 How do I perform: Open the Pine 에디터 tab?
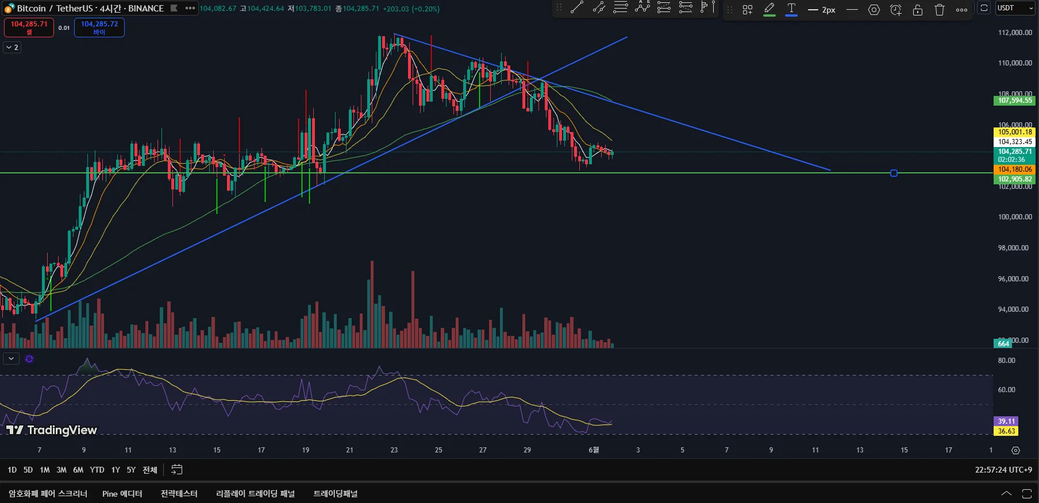122,494
